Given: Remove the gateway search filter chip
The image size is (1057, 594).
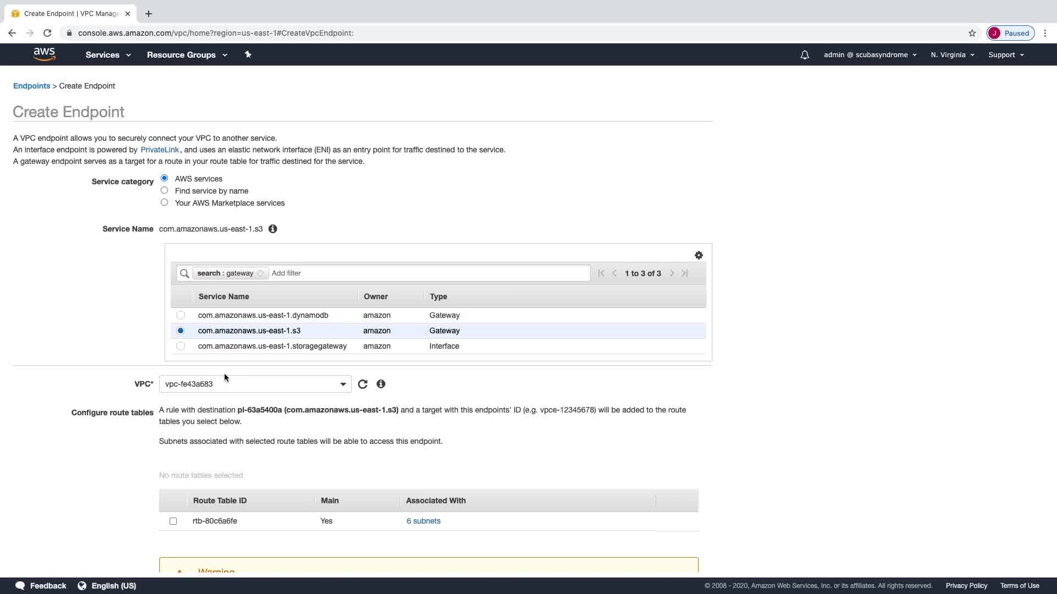Looking at the screenshot, I should point(260,273).
